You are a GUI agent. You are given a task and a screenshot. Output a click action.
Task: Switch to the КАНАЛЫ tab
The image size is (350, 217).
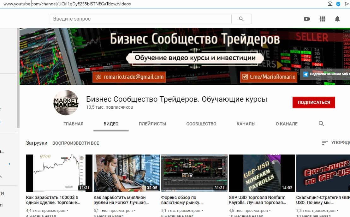pos(246,124)
